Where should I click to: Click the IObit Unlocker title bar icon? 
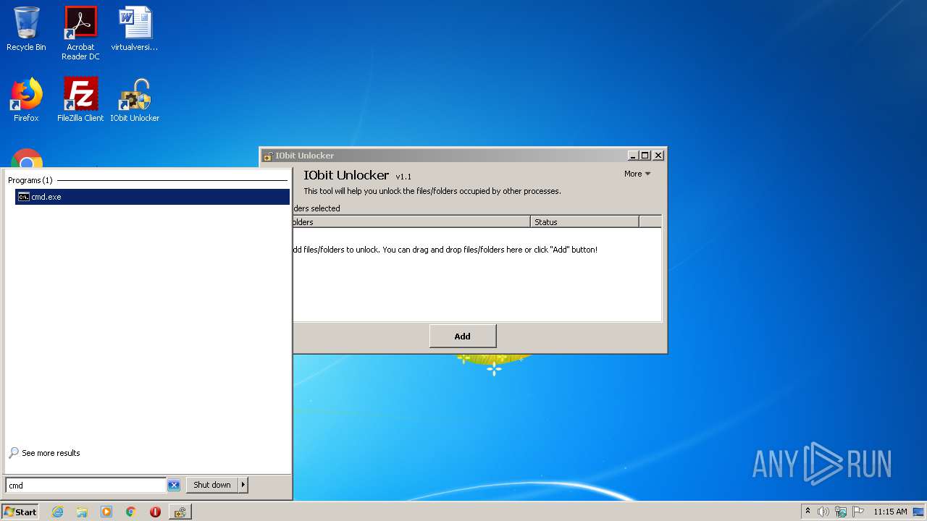click(268, 156)
